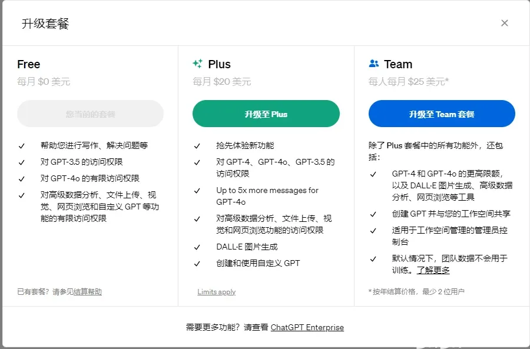
Task: Click the checkmark beside 对 GPT-3.5 的访问权限
Action: pyautogui.click(x=22, y=161)
